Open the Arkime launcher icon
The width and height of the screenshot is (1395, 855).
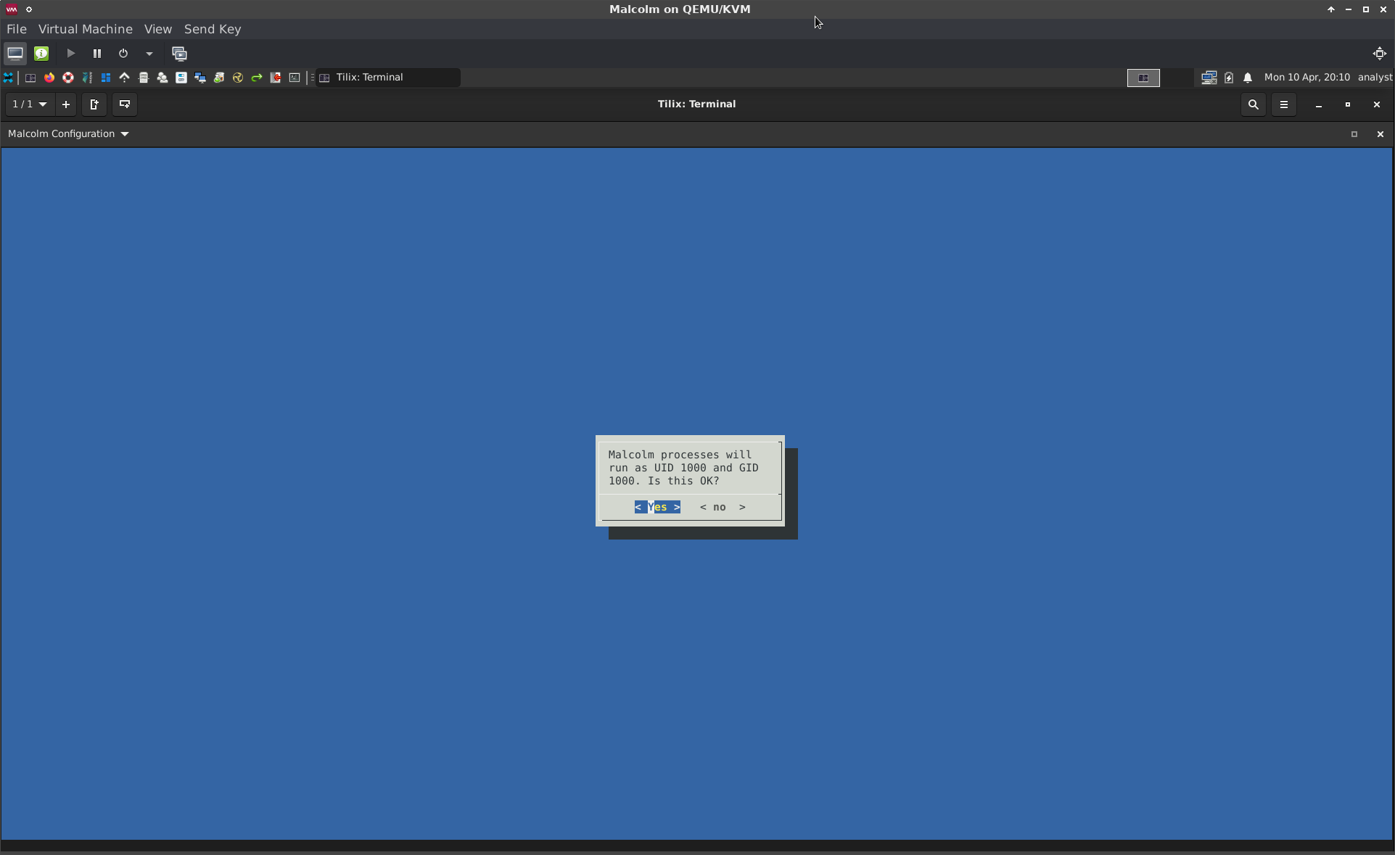coord(87,78)
